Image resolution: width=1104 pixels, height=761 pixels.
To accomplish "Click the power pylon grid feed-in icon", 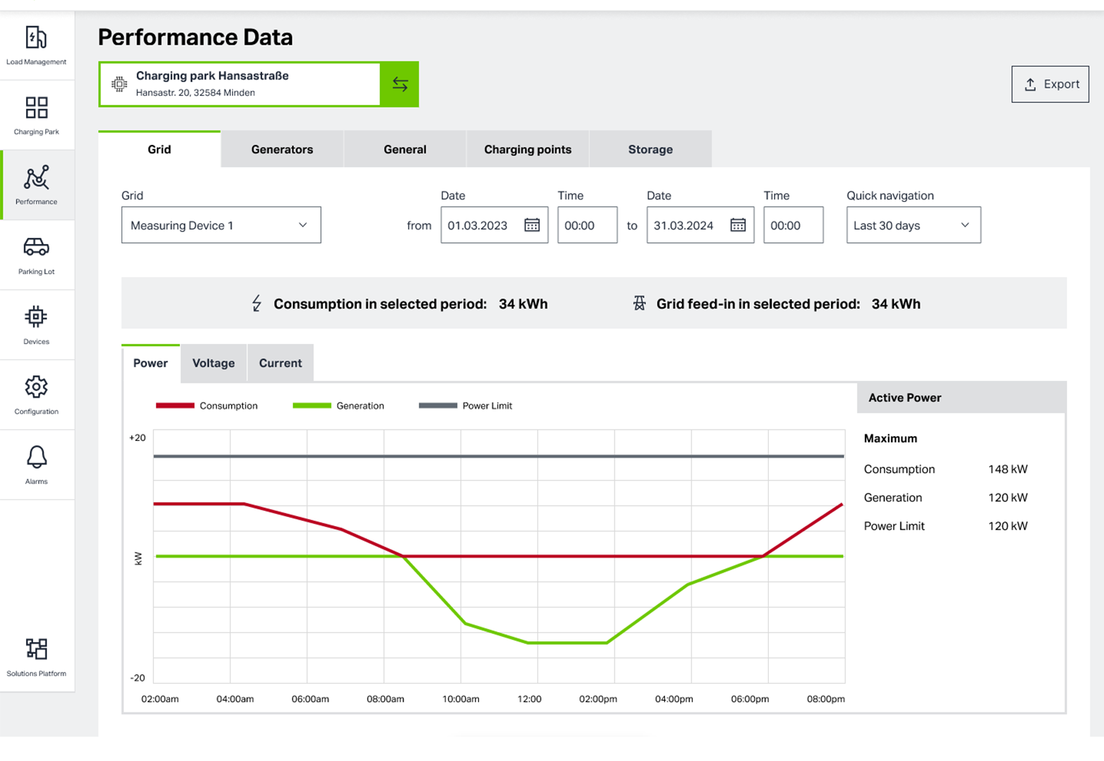I will [639, 304].
